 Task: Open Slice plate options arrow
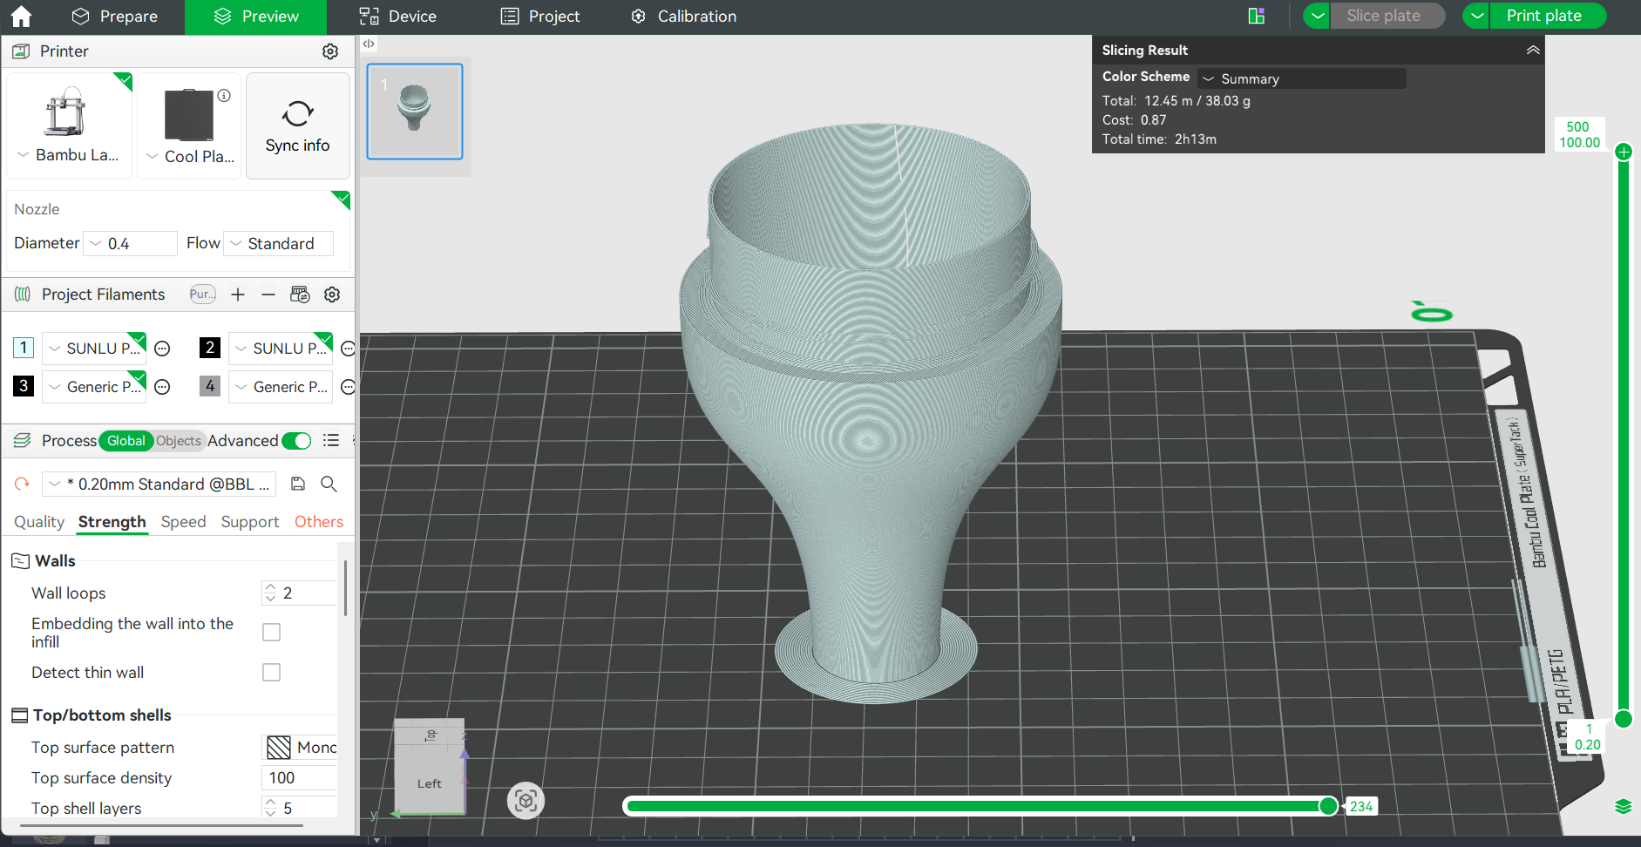1317,16
